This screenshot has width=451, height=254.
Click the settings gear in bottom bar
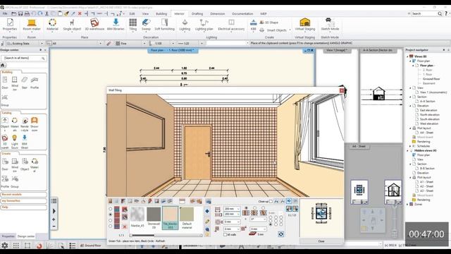pos(5,246)
